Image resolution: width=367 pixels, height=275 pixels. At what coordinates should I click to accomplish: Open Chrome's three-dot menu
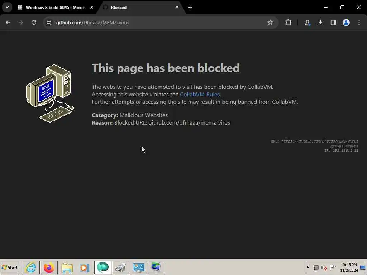click(359, 23)
